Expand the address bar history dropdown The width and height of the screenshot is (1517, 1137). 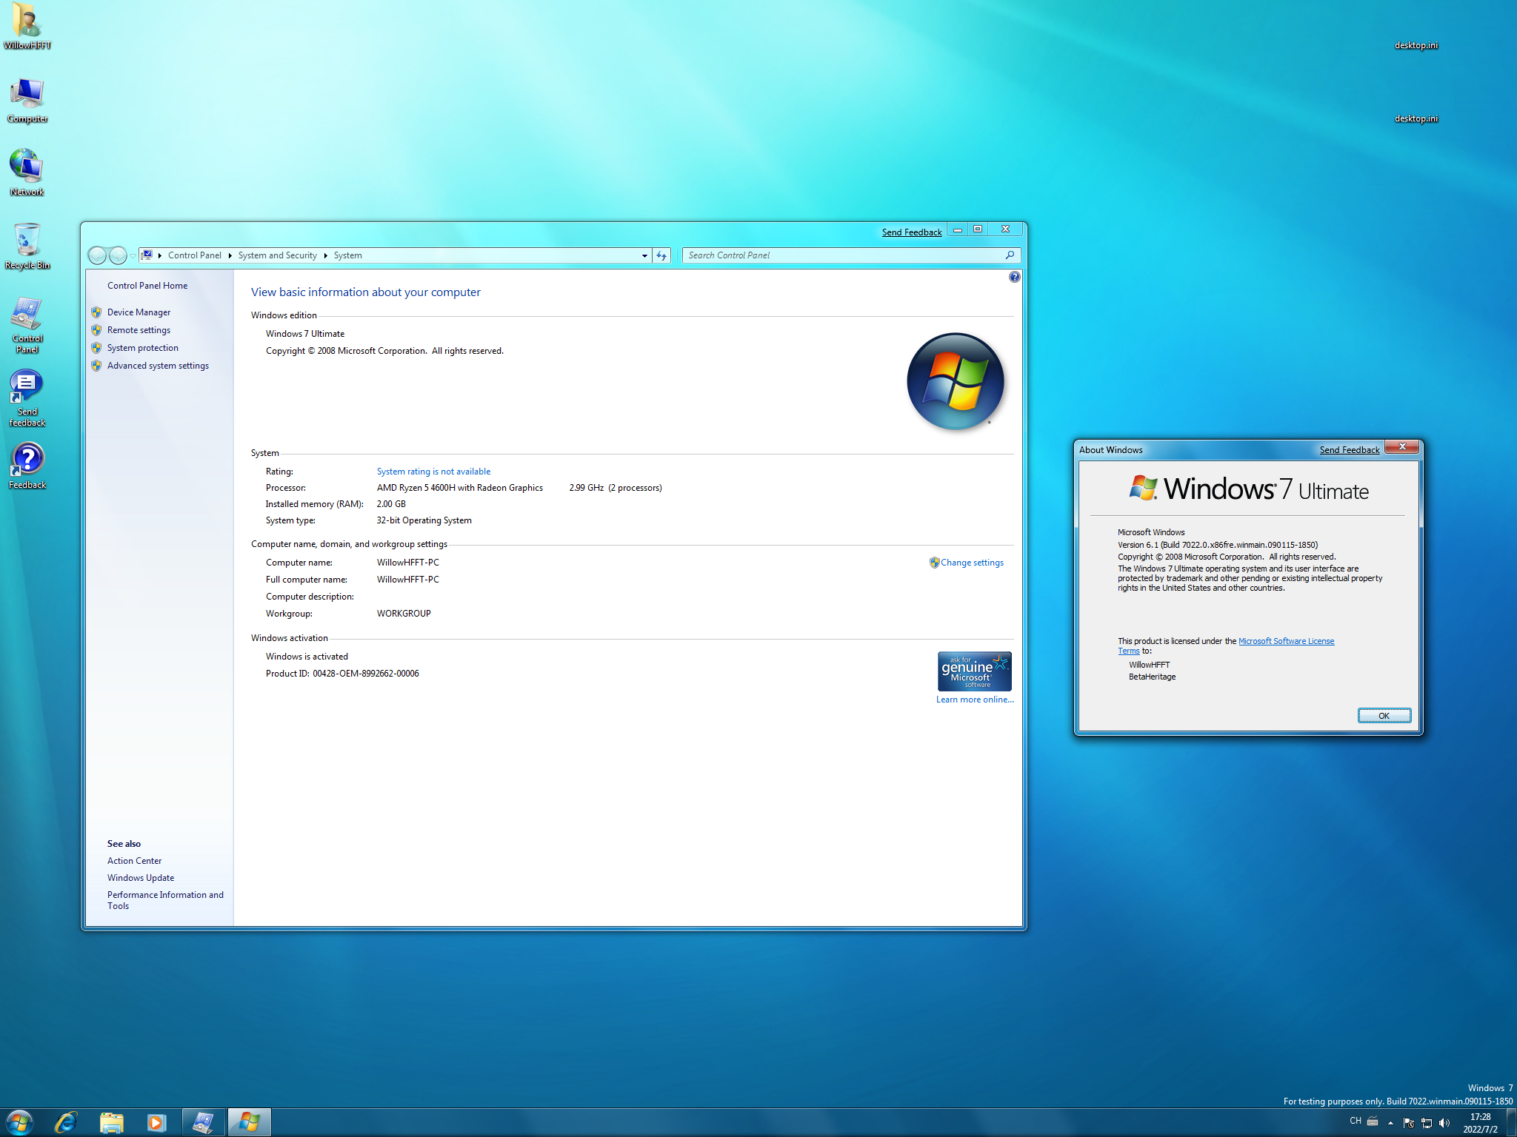pyautogui.click(x=644, y=255)
